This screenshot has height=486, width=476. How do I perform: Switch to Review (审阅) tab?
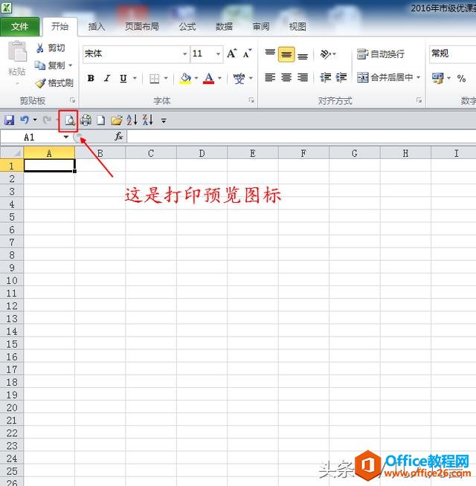[x=261, y=27]
